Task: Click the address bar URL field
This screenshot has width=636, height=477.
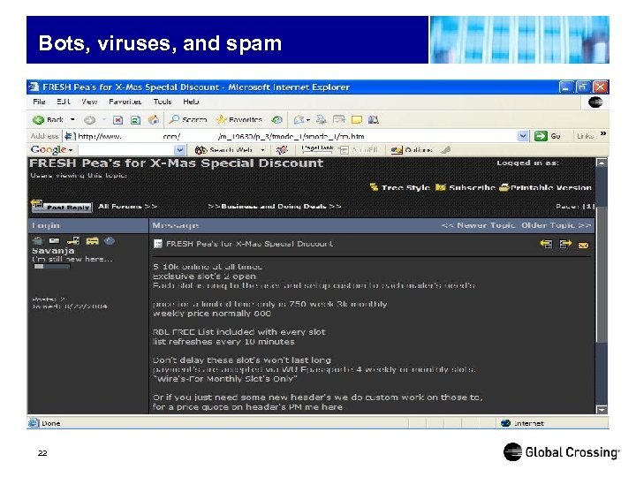Action: click(x=290, y=136)
